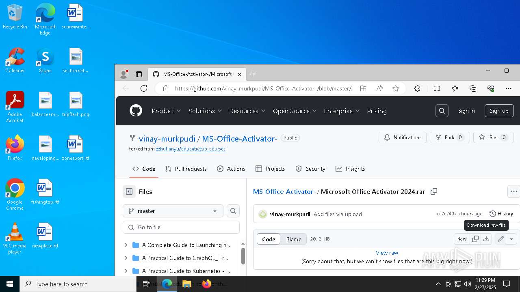Click the Read aloud icon in address bar
This screenshot has height=292, width=520.
click(379, 88)
